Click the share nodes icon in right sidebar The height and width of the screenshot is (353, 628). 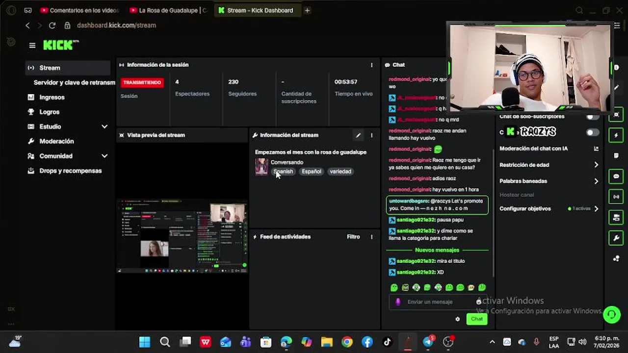(616, 259)
